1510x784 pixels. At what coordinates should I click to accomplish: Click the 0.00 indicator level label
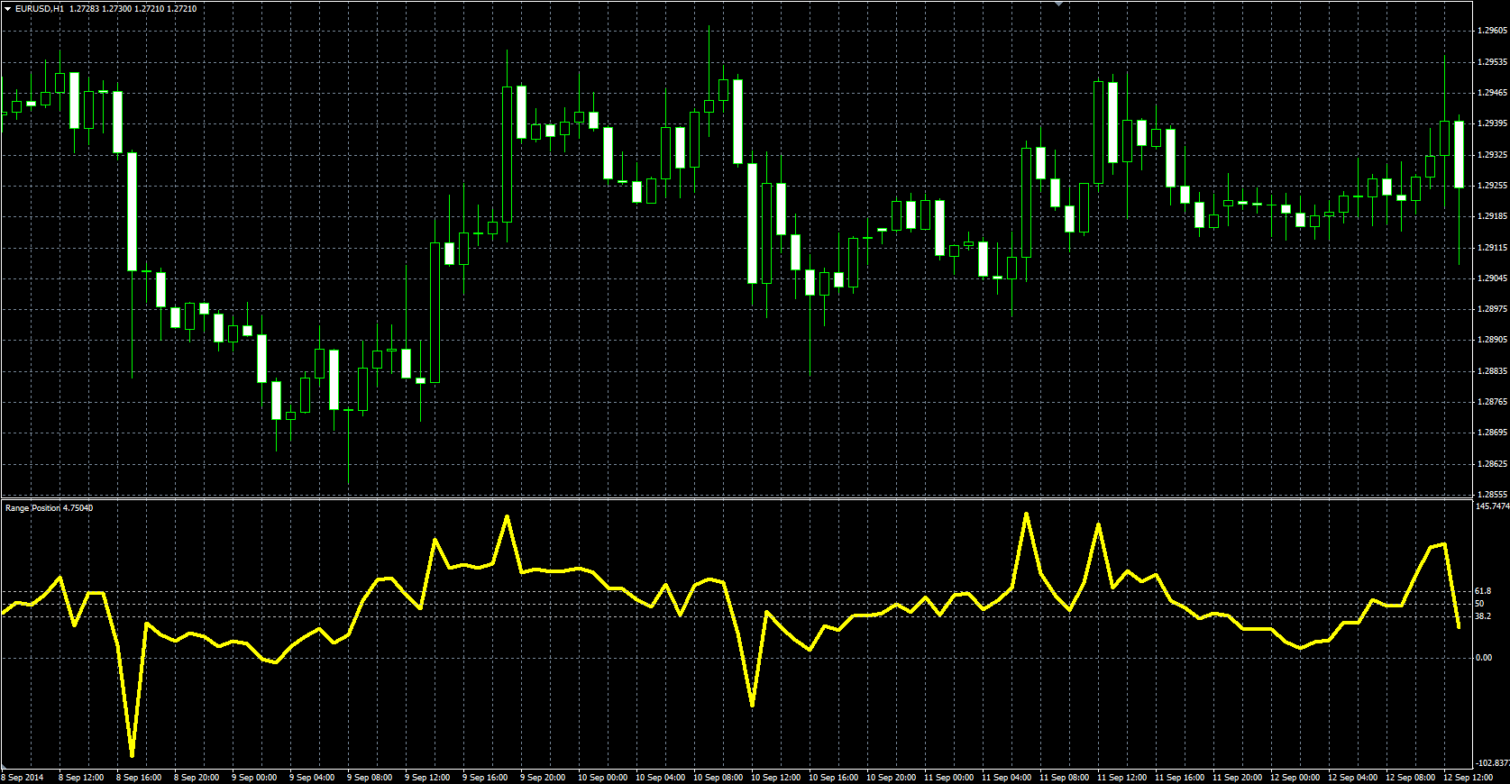click(1484, 658)
